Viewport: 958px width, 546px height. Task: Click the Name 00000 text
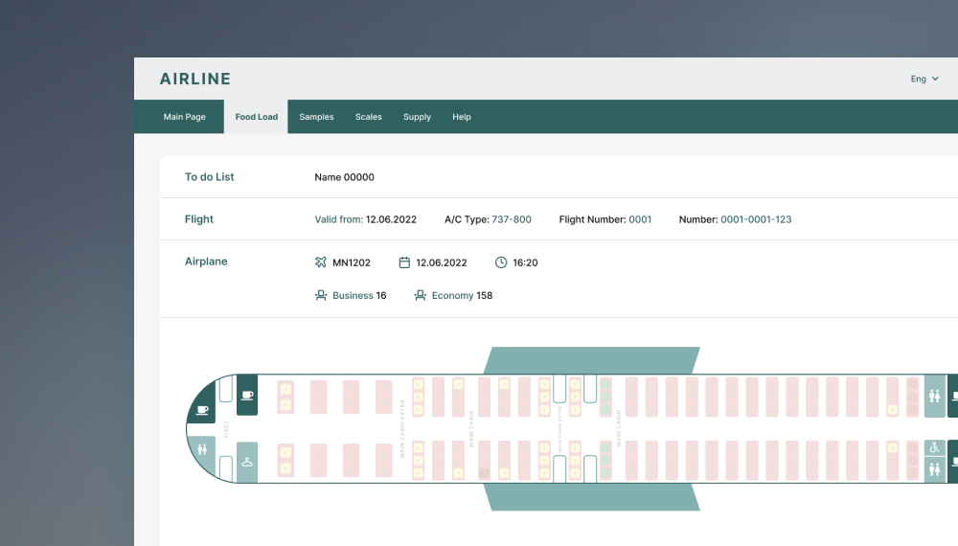(x=345, y=177)
